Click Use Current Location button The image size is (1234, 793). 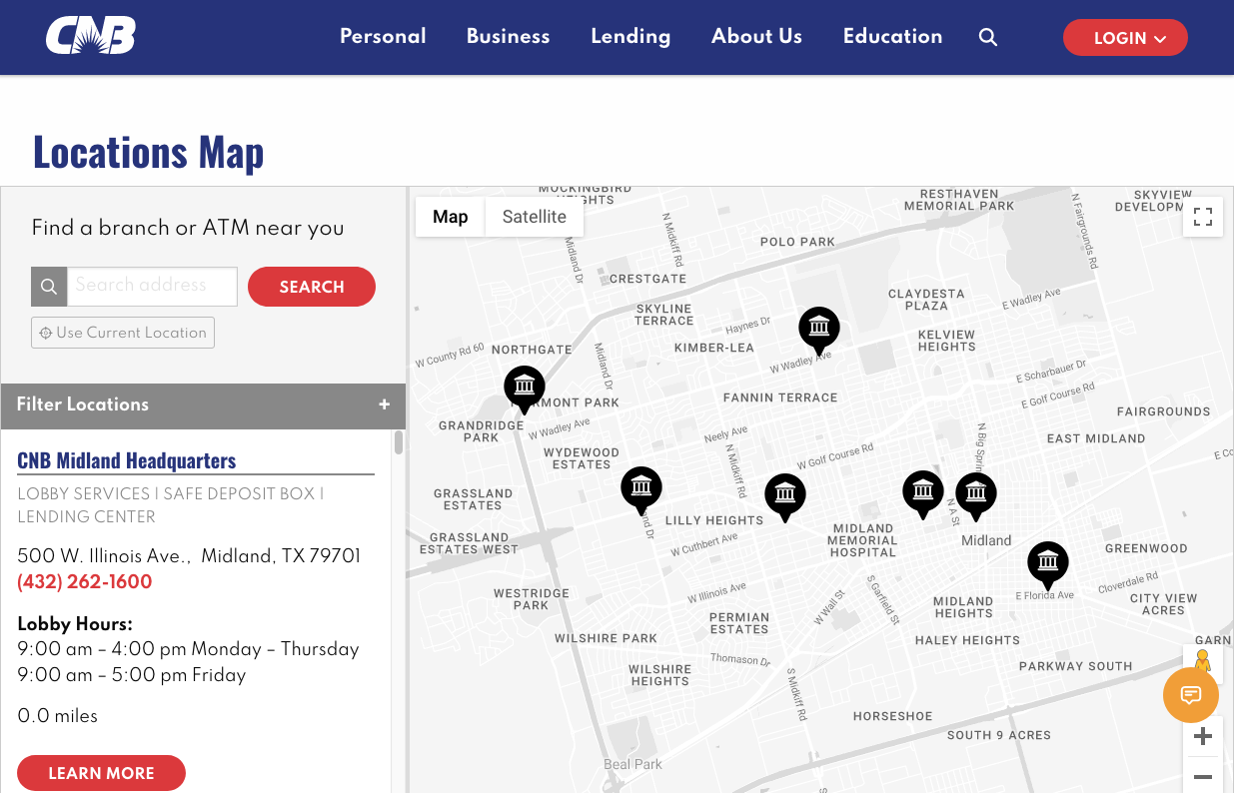point(123,333)
